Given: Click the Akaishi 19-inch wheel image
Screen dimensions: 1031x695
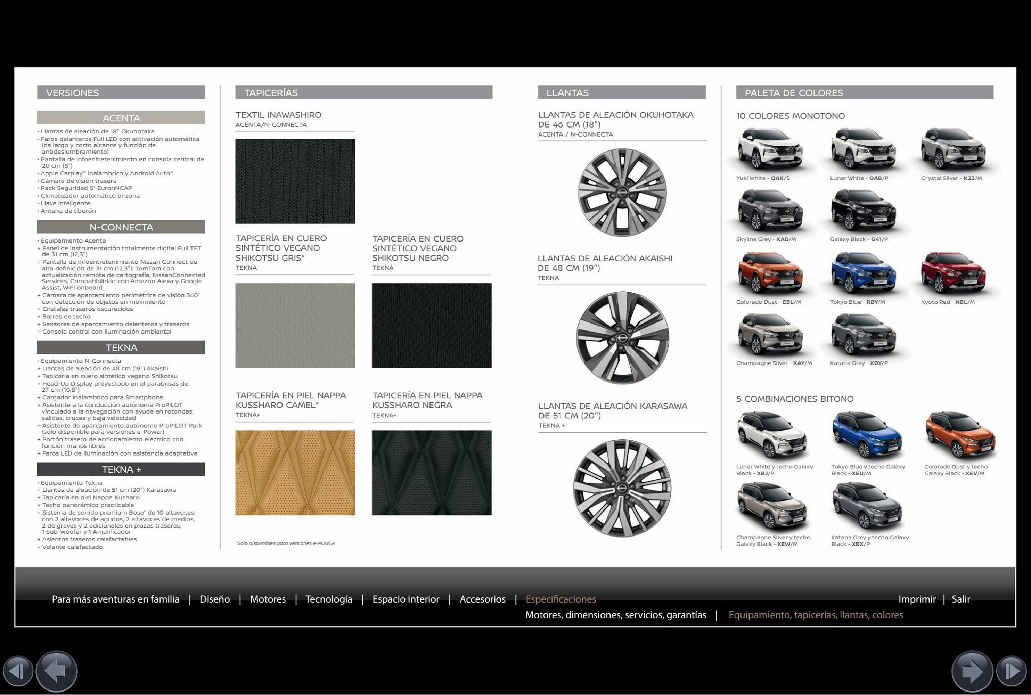Looking at the screenshot, I should point(622,338).
